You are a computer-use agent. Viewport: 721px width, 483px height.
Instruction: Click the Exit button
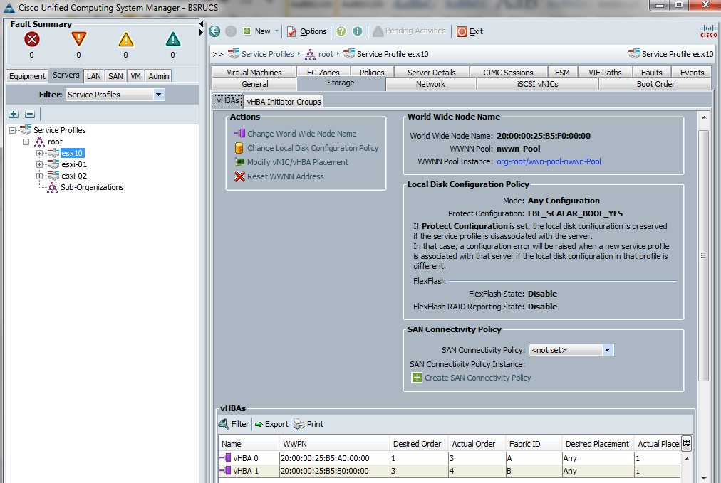(x=470, y=31)
